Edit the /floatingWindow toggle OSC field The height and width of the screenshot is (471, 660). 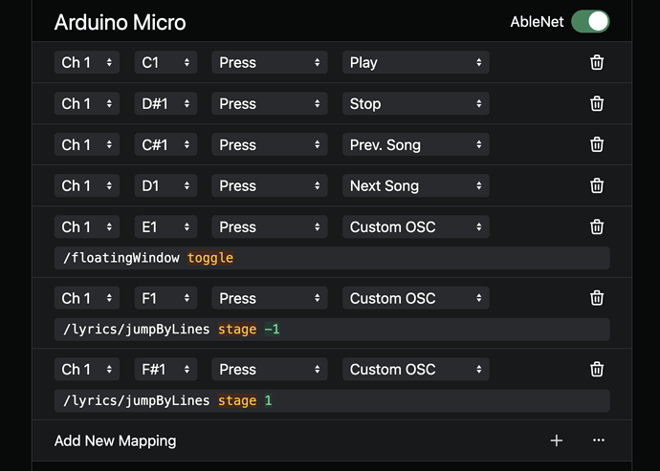pos(331,258)
